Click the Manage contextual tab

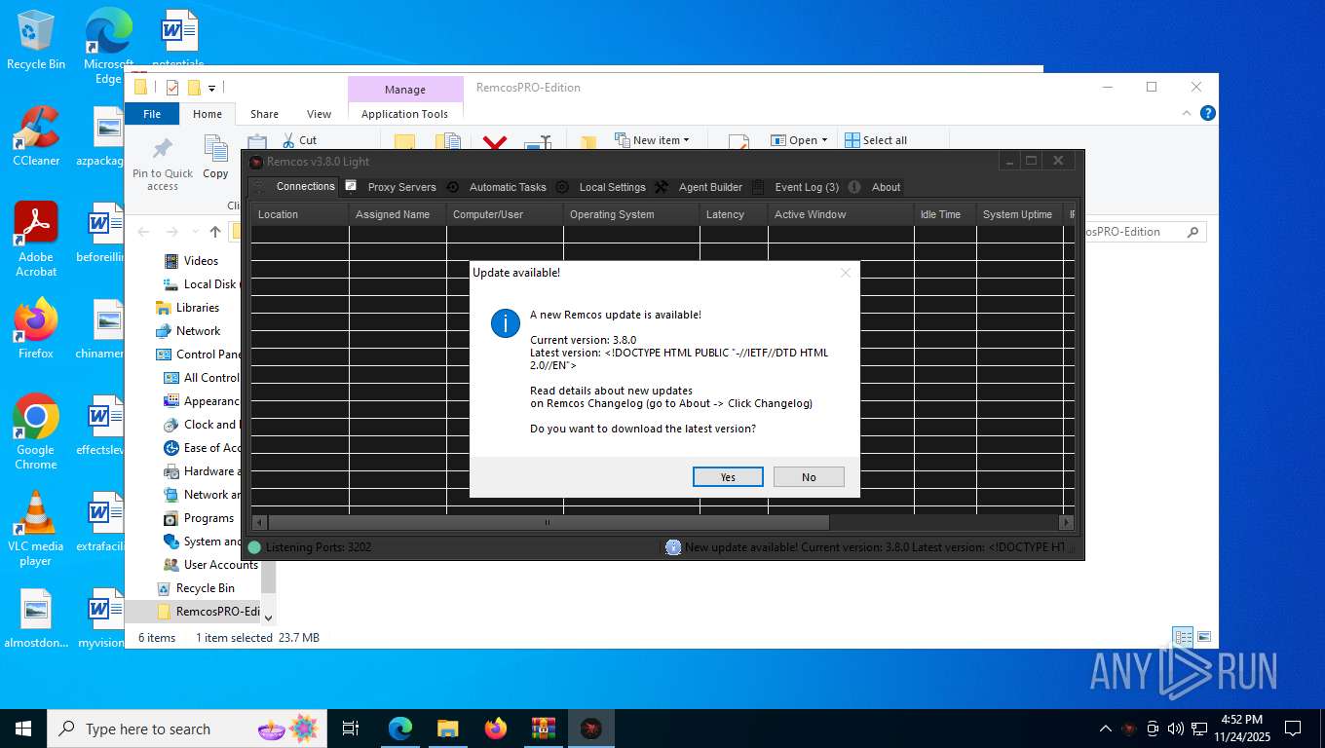[x=405, y=90]
